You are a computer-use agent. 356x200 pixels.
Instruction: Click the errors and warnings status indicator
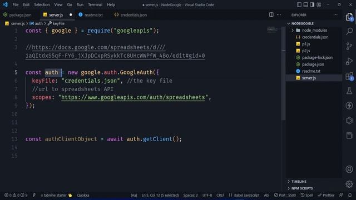coord(16,195)
